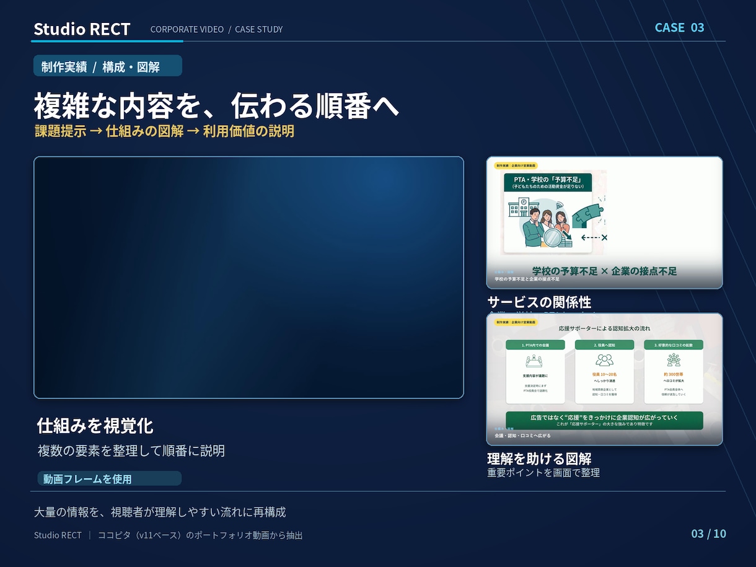Click yellow 制作実績 tag in top thumbnail
Viewport: 756px width, 567px height.
click(x=516, y=165)
